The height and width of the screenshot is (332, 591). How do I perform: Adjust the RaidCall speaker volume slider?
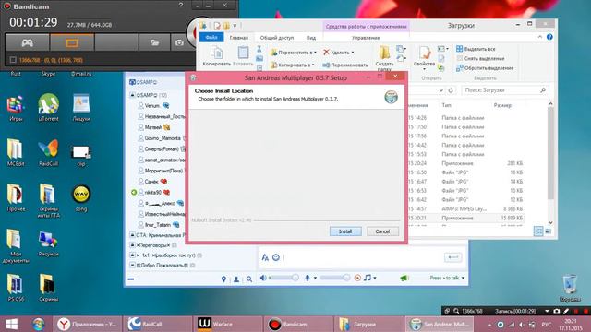click(x=283, y=278)
